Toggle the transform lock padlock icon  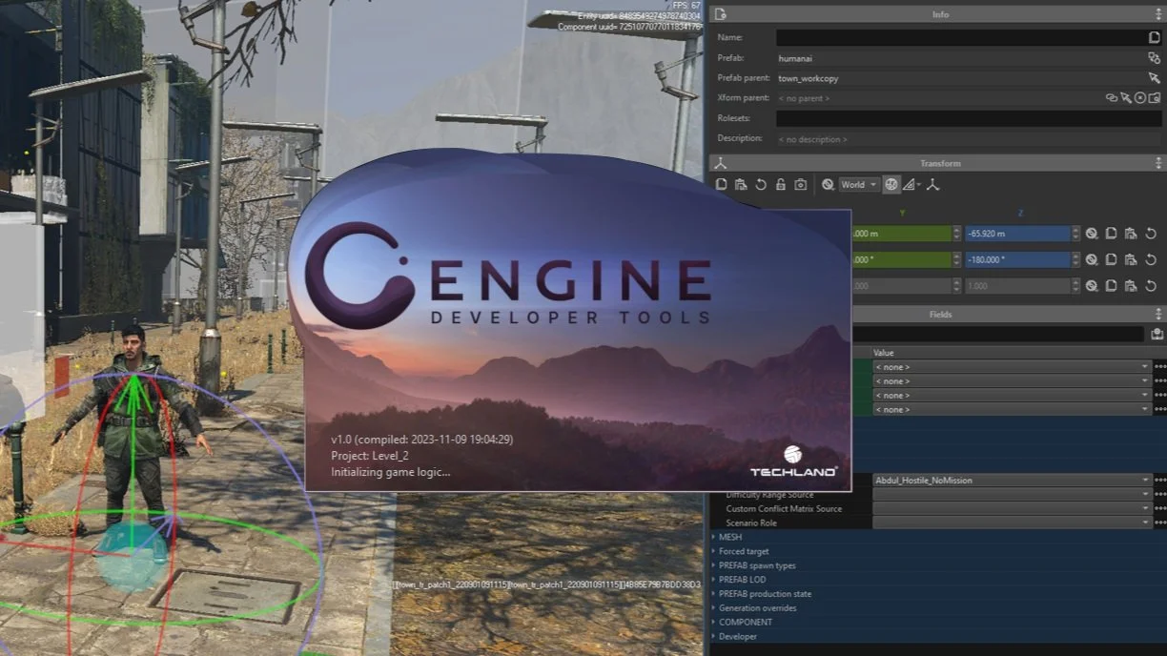pos(781,185)
